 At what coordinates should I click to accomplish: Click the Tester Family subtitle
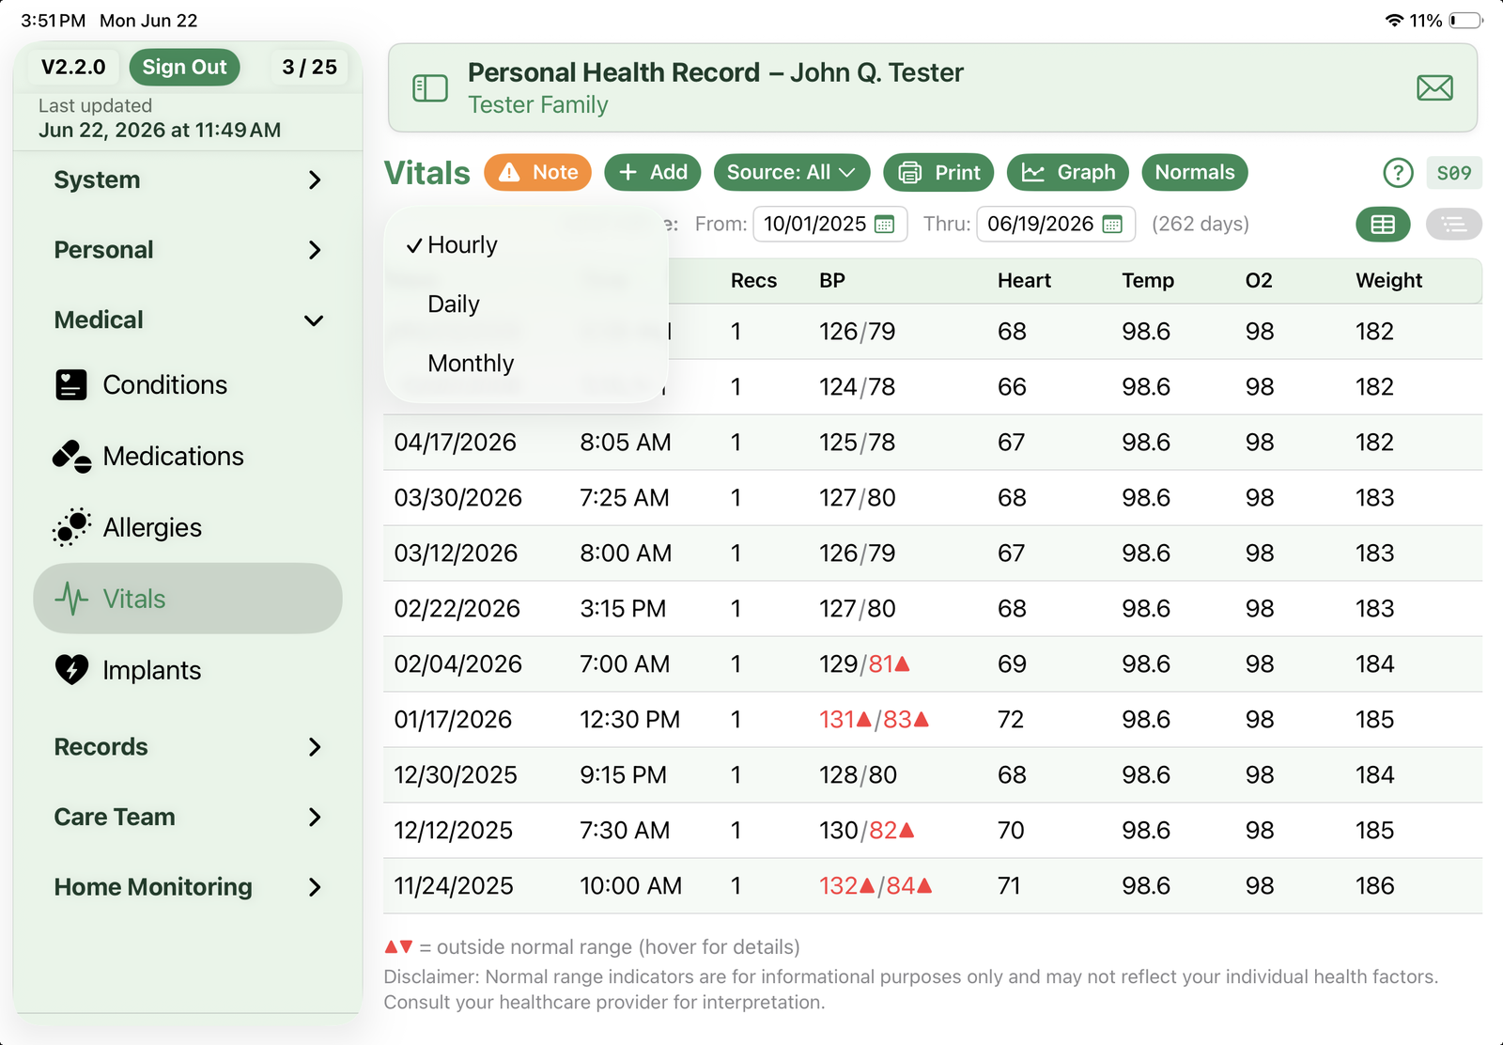537,105
